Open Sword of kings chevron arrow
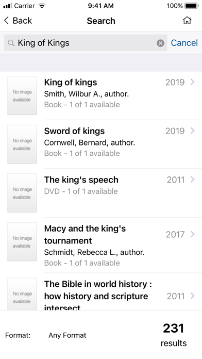 192,130
